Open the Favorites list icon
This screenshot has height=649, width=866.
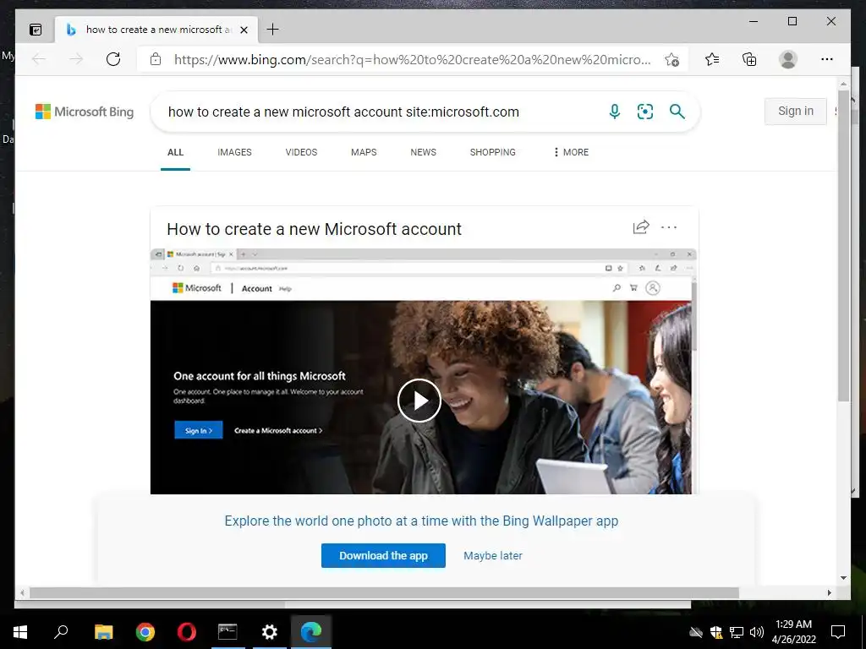[712, 59]
